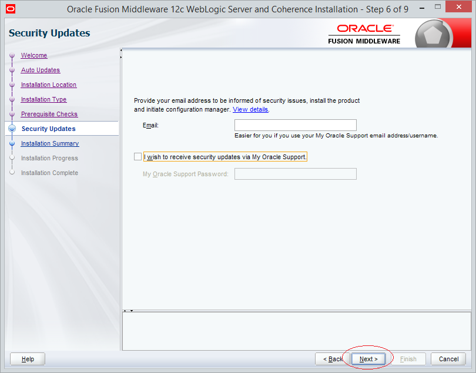Click the Welcome step bullet marker

click(12, 55)
